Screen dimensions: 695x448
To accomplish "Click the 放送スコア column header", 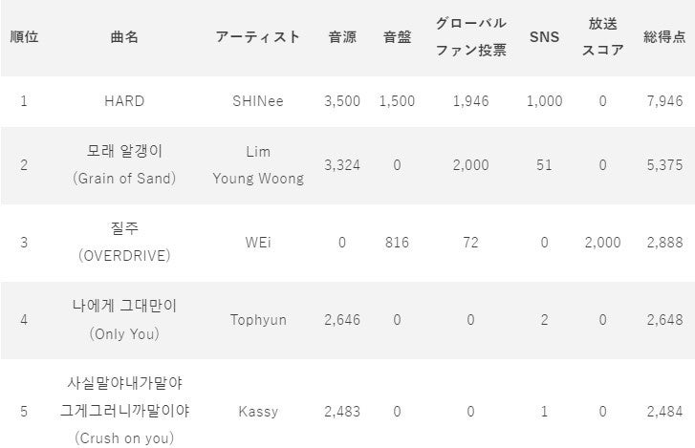I will pos(602,37).
